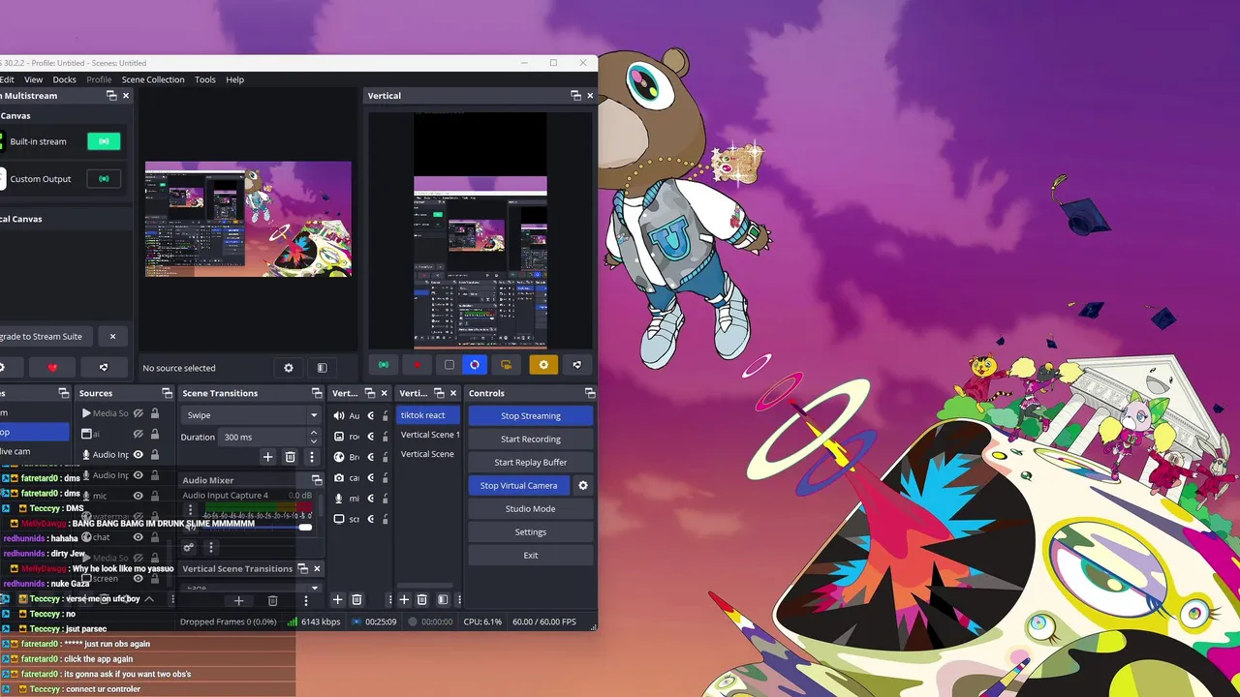Click Start Recording button
The image size is (1240, 697).
click(x=531, y=439)
